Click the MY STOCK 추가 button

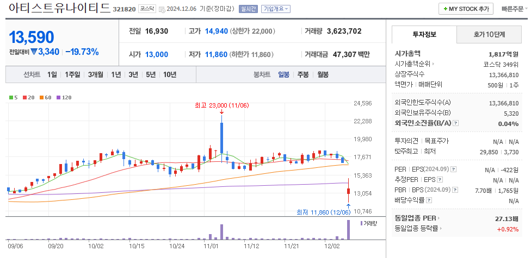tap(466, 9)
